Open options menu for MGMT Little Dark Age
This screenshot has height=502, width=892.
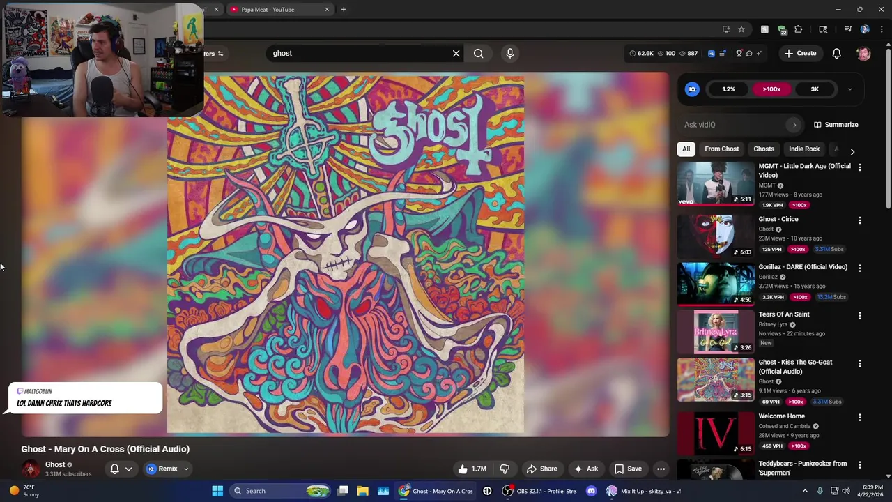tap(860, 167)
